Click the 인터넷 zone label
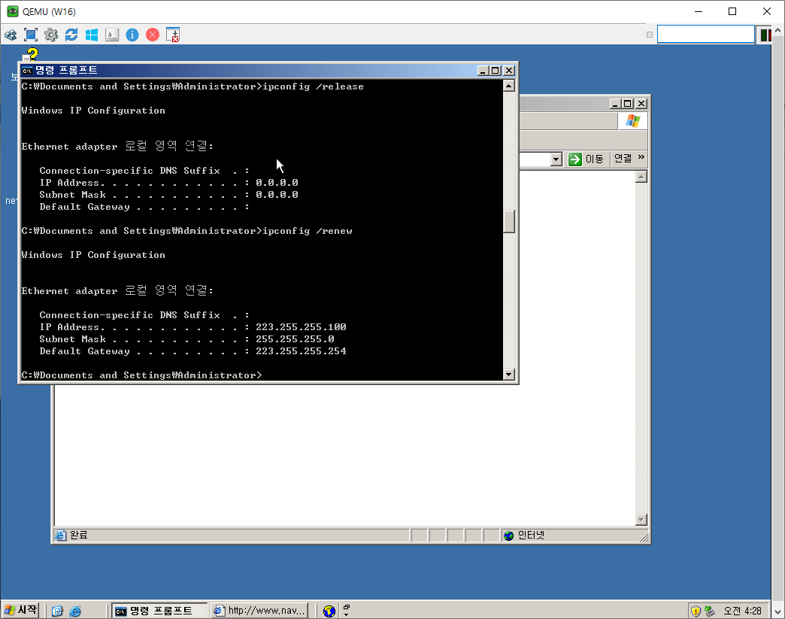Viewport: 785px width, 619px height. click(531, 535)
